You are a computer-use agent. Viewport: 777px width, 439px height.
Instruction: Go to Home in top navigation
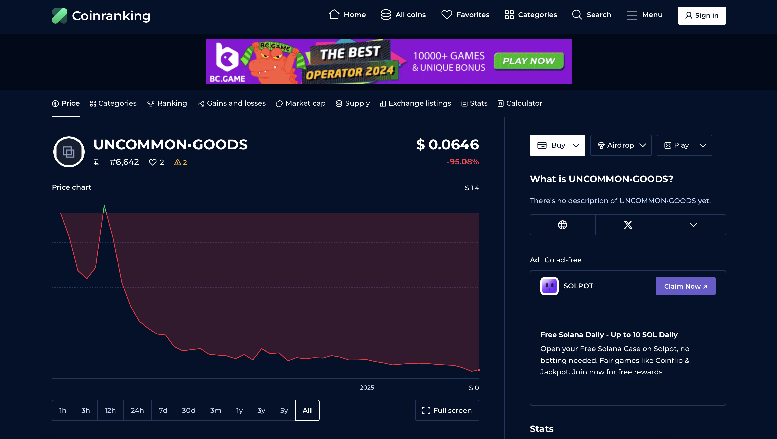(347, 15)
